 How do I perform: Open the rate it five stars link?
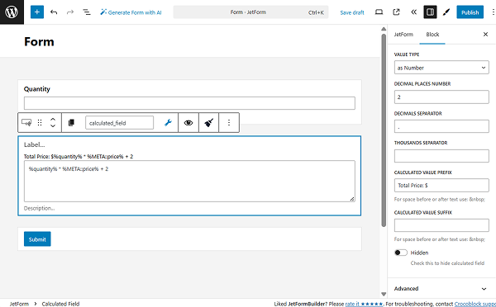tap(364, 304)
